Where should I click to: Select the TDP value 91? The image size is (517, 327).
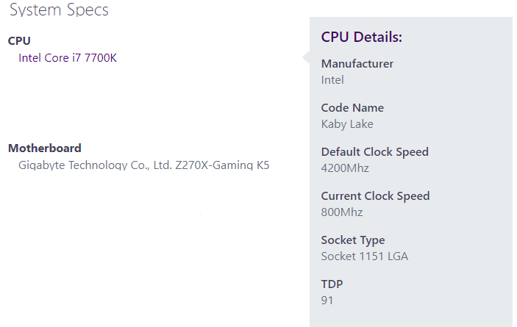[327, 301]
